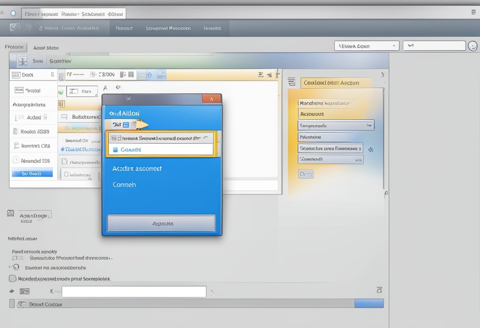Click the icon left of the Aolestrage label
Image resolution: width=480 pixels, height=328 pixels.
11,213
